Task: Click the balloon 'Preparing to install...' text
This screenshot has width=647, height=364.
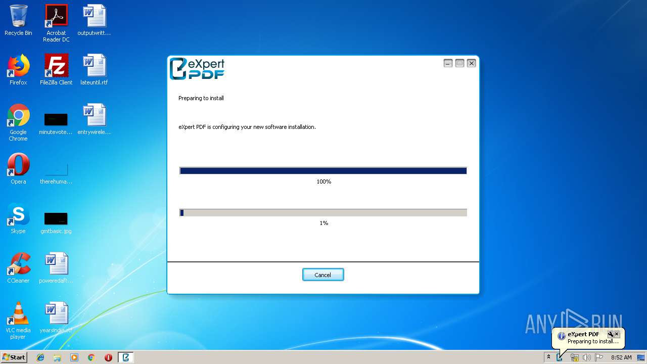Action: click(593, 341)
